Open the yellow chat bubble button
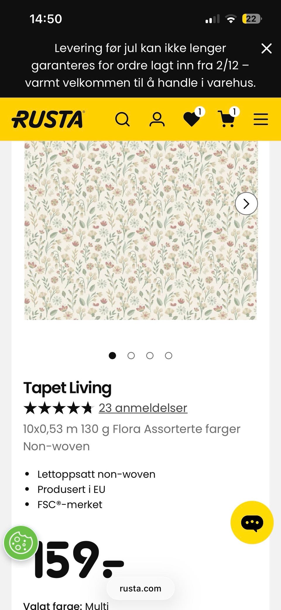Image resolution: width=281 pixels, height=610 pixels. pyautogui.click(x=252, y=523)
